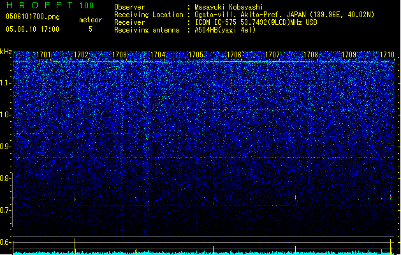
Task: Click the Receiving Location label
Action: (x=149, y=15)
